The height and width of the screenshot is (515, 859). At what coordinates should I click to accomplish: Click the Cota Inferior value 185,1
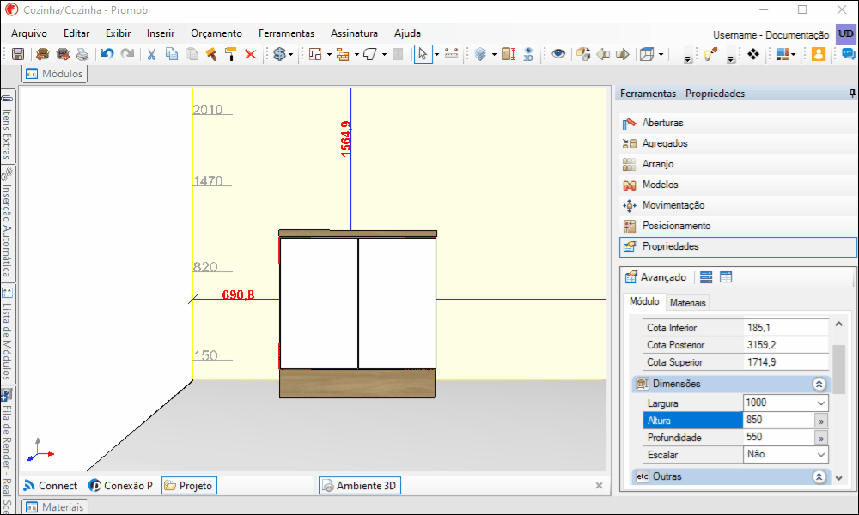tap(786, 328)
